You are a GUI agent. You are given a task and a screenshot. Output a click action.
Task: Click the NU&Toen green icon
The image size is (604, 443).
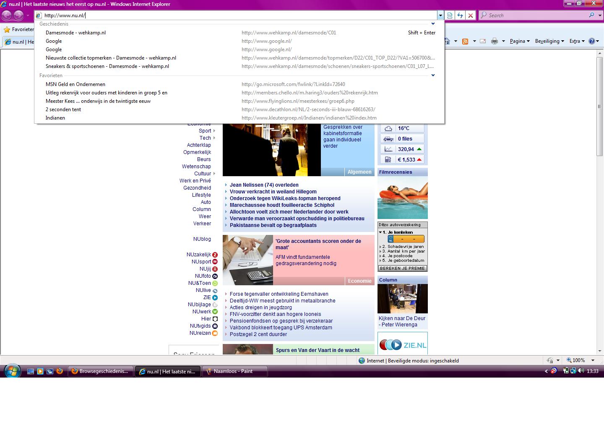(215, 283)
